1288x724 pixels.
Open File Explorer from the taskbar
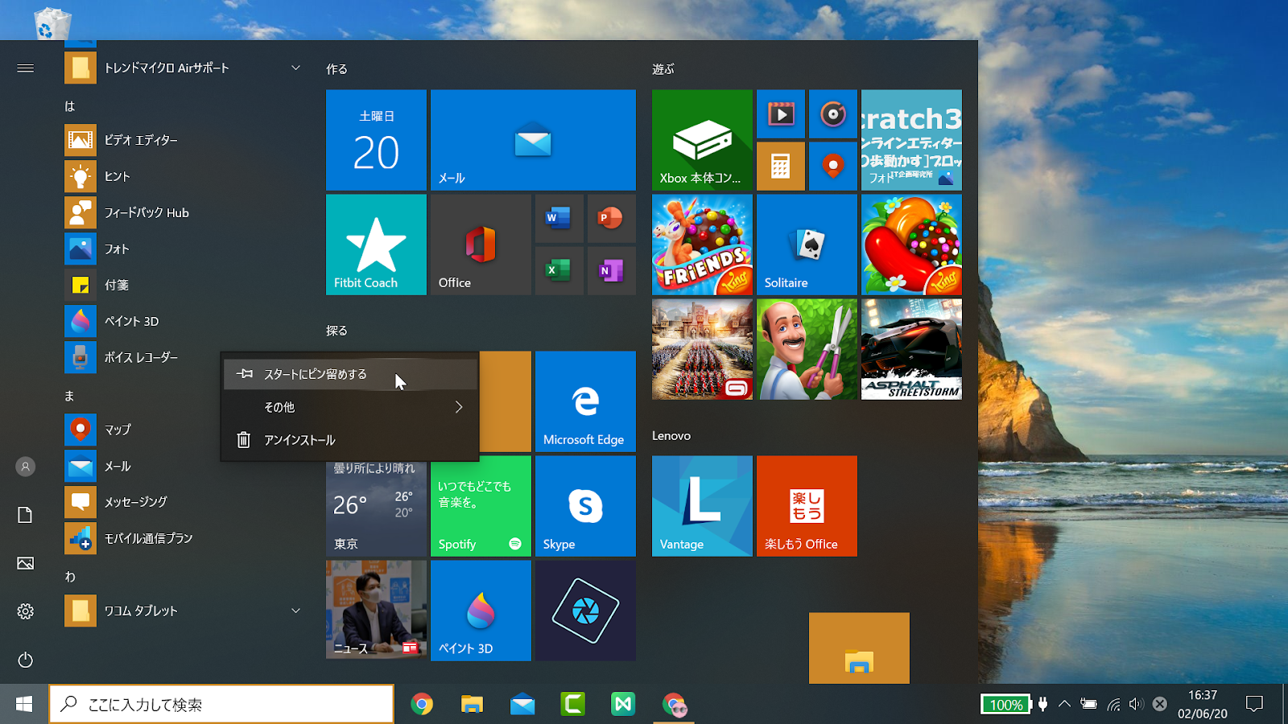click(x=472, y=704)
